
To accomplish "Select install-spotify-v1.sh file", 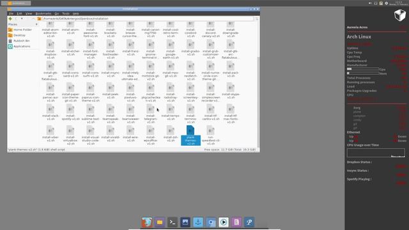I will (70, 112).
